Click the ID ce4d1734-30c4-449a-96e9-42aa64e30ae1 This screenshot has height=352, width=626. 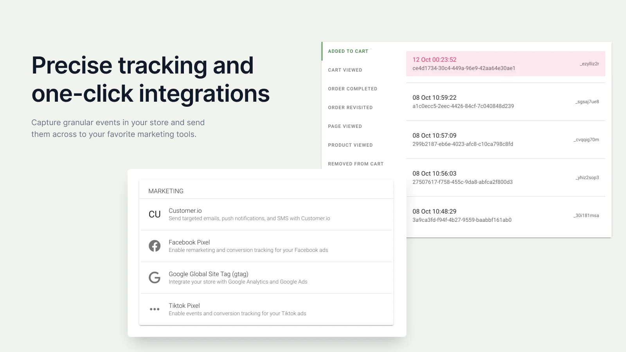(464, 68)
